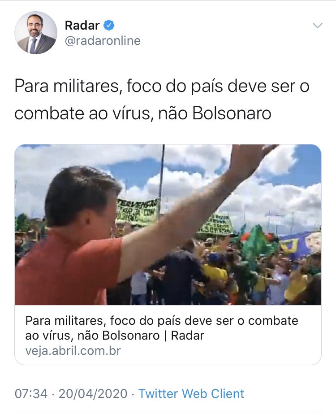Click the 20/04/2020 tweet date
The height and width of the screenshot is (415, 336).
point(93,393)
